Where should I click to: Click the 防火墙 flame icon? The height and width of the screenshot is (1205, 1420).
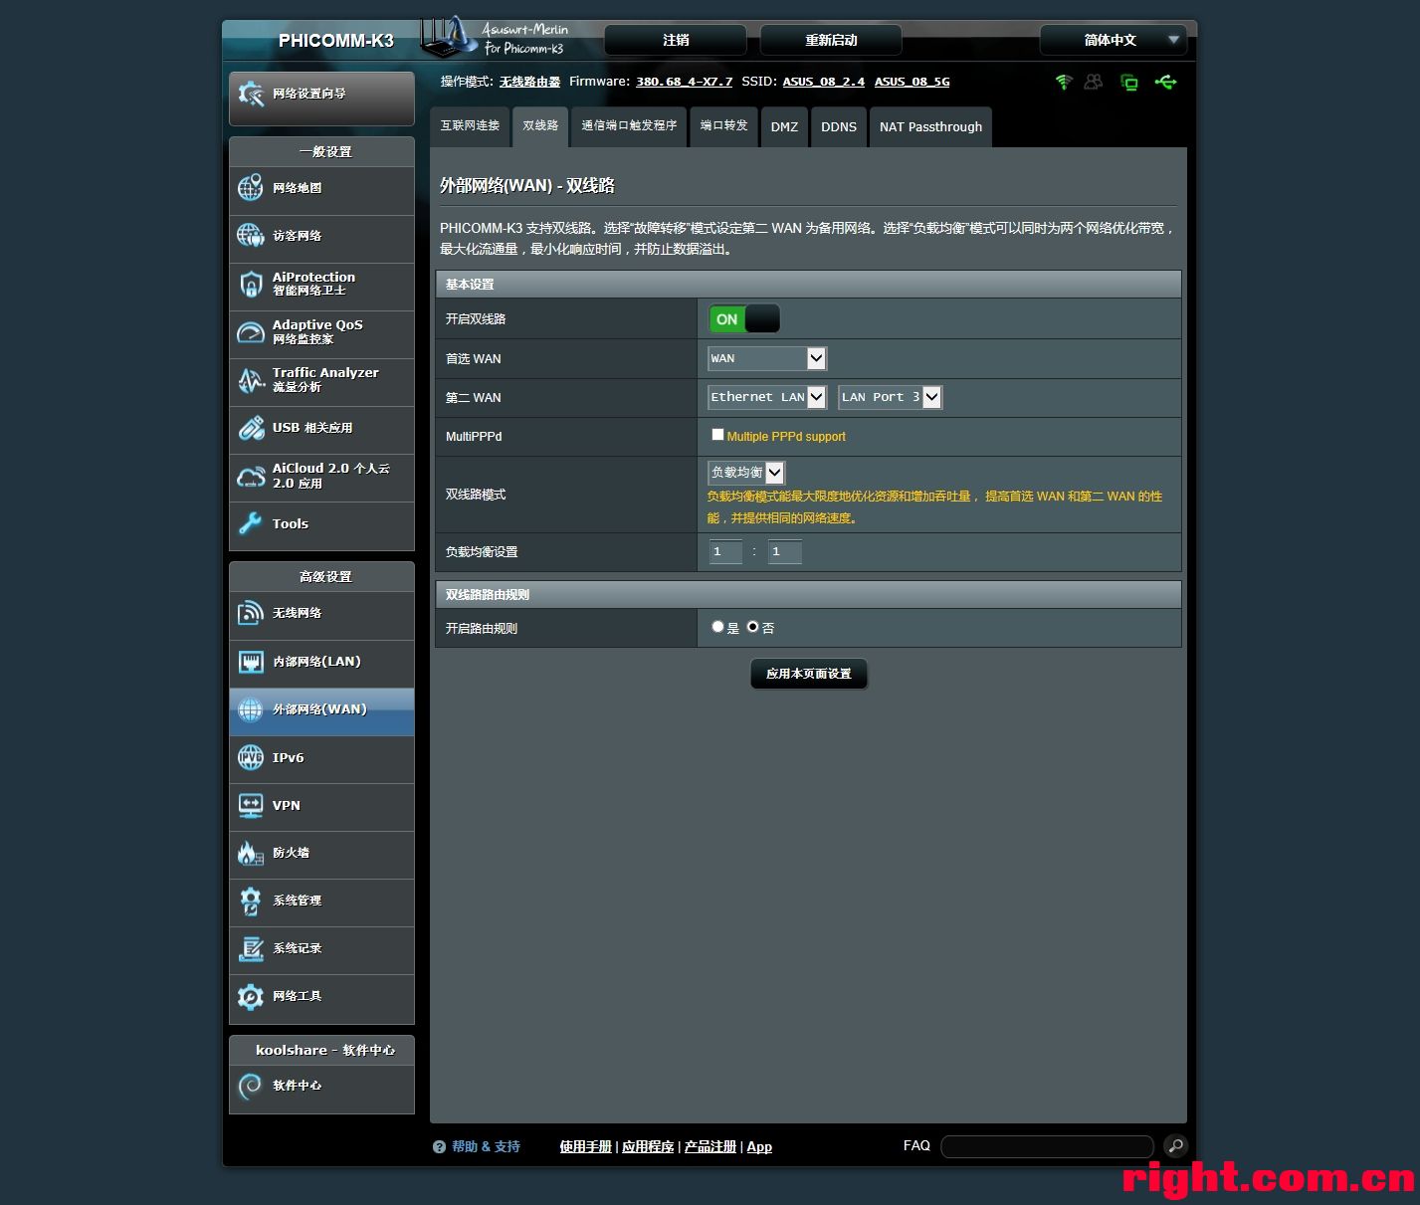coord(251,853)
